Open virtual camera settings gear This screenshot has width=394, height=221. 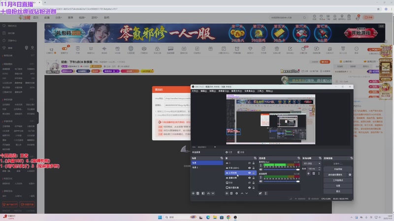(350, 175)
